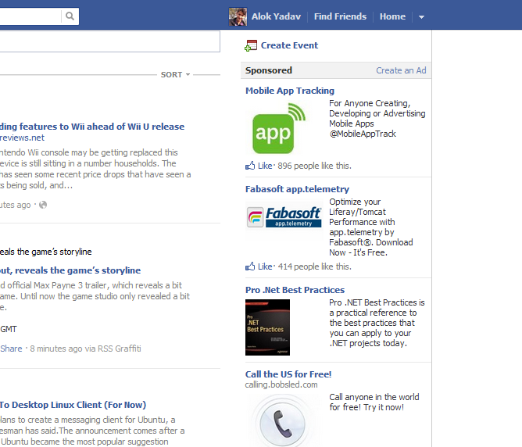Open account dropdown arrow
The image size is (522, 447).
[x=421, y=17]
